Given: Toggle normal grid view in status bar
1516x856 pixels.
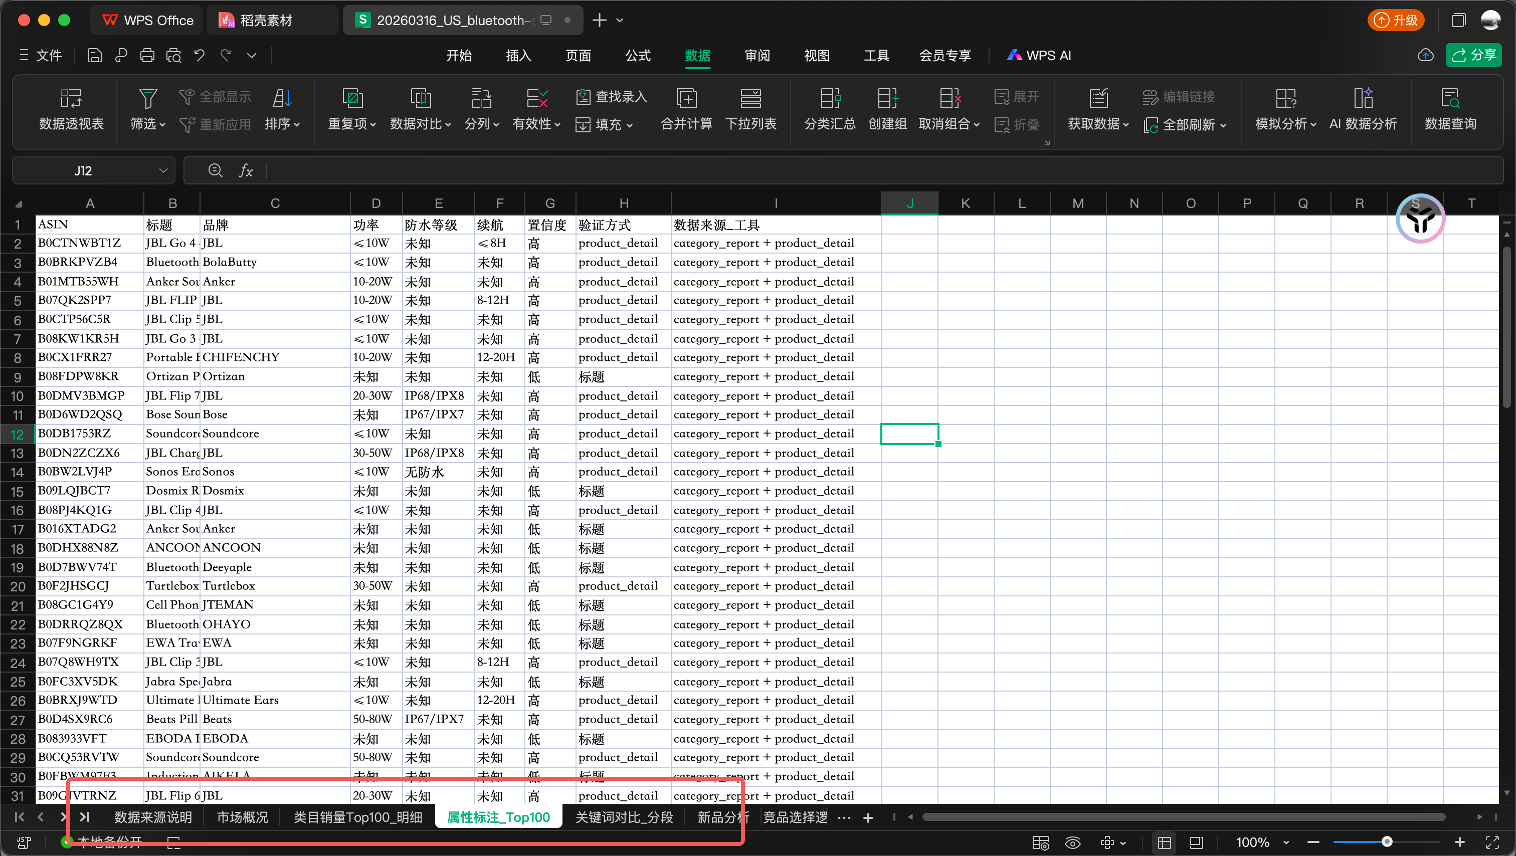Looking at the screenshot, I should (x=1164, y=842).
